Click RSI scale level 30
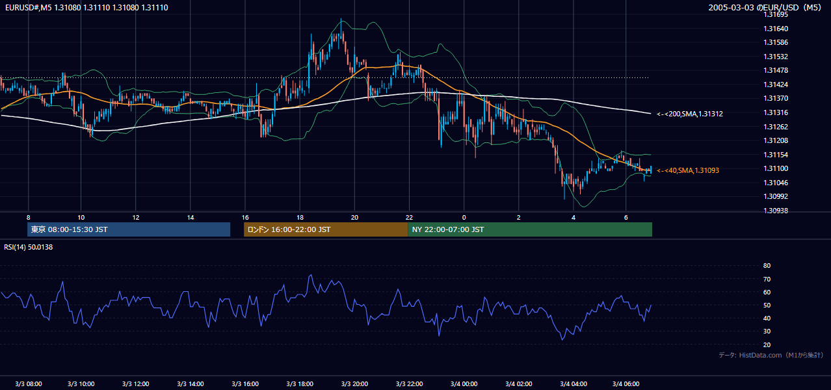Screen dimensions: 831x390 767,331
